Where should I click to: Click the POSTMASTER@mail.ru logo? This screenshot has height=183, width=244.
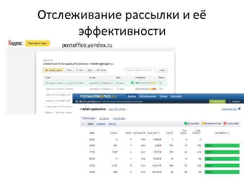pos(98,96)
